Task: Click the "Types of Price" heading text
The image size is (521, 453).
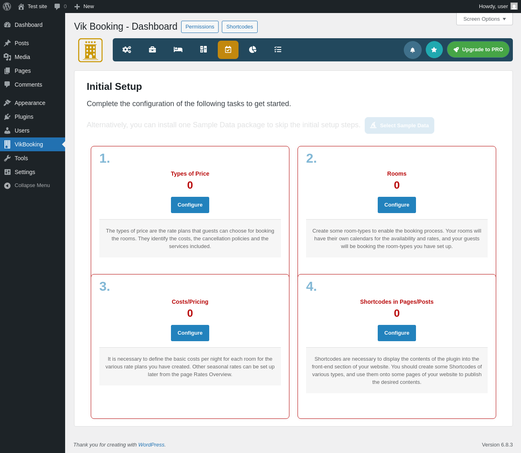Action: [x=190, y=174]
